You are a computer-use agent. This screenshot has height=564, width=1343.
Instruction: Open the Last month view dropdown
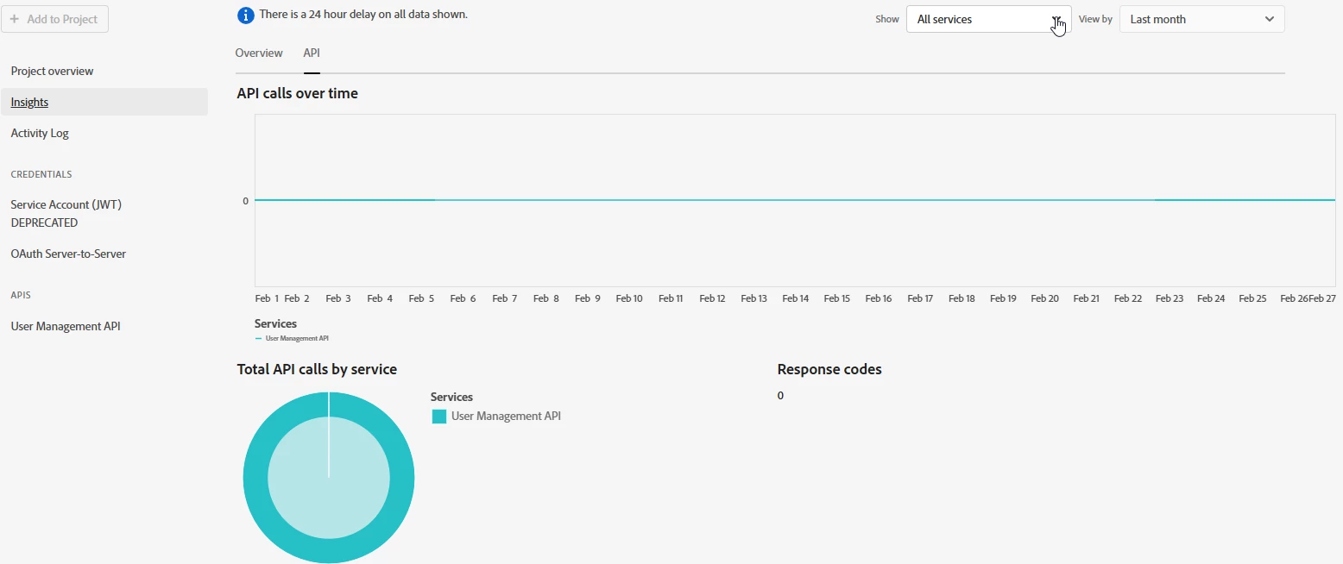pyautogui.click(x=1201, y=19)
